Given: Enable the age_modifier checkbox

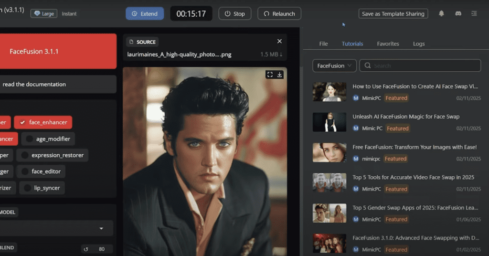Looking at the screenshot, I should tap(30, 139).
